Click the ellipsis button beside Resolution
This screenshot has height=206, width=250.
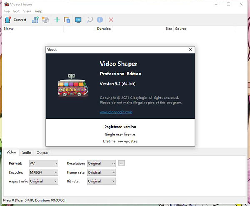click(121, 163)
